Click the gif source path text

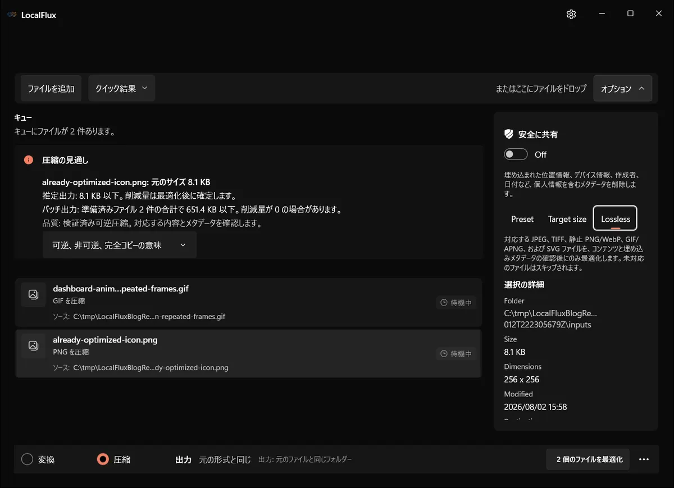149,317
